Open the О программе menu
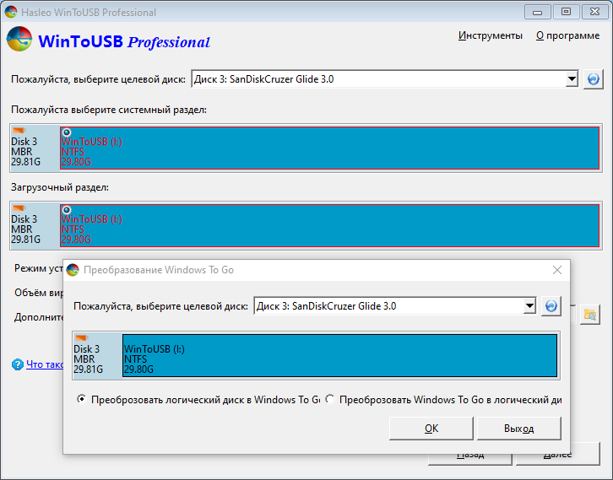Image resolution: width=613 pixels, height=480 pixels. pyautogui.click(x=569, y=35)
